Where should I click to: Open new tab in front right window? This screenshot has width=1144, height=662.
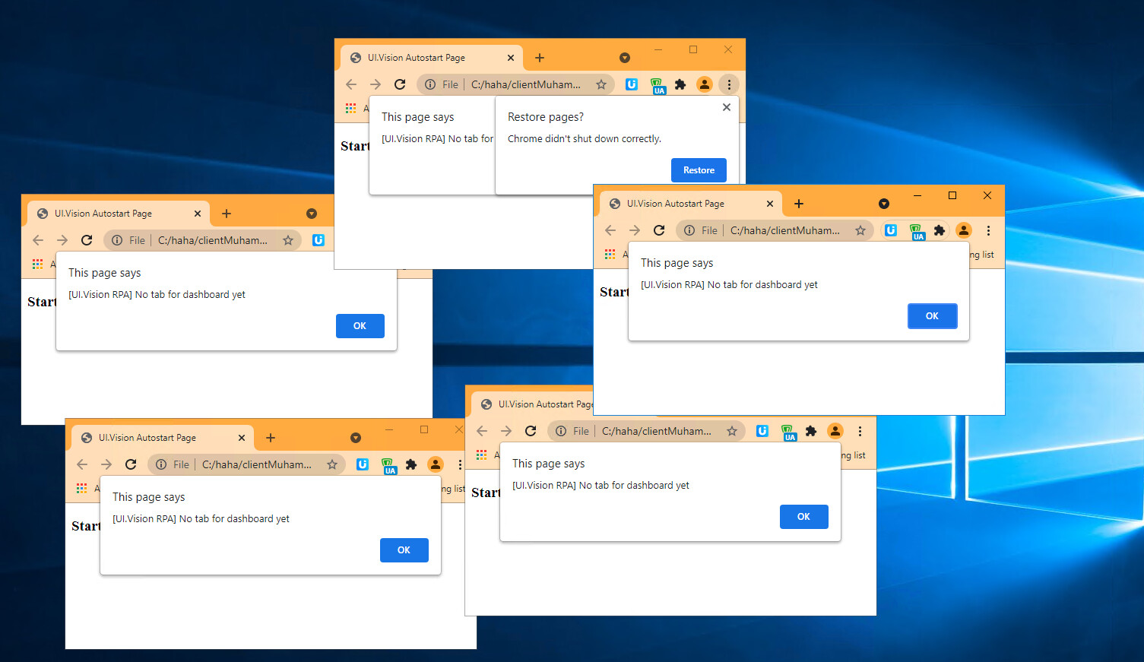799,204
